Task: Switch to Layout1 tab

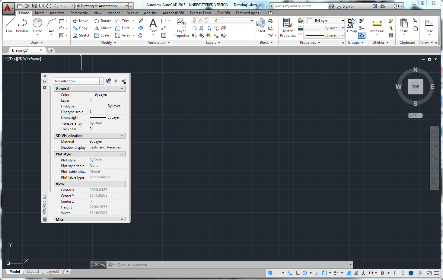Action: 33,272
